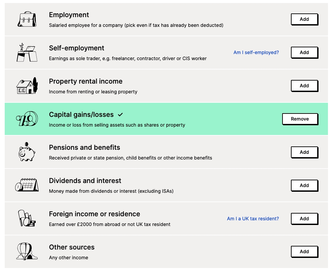Click the desk Self-employment icon
Viewport: 332px width, 271px height.
27,52
